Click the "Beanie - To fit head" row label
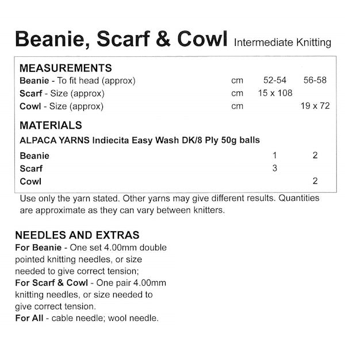 pyautogui.click(x=77, y=80)
